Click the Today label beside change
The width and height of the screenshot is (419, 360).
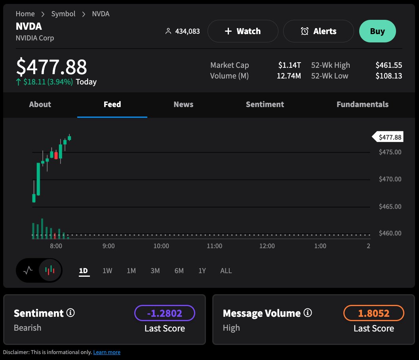pyautogui.click(x=86, y=82)
